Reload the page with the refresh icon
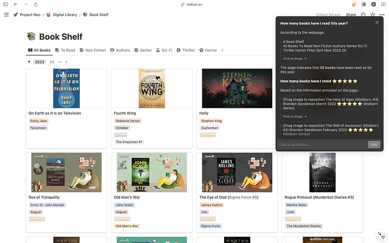Image resolution: width=389 pixels, height=243 pixels. click(x=35, y=4)
